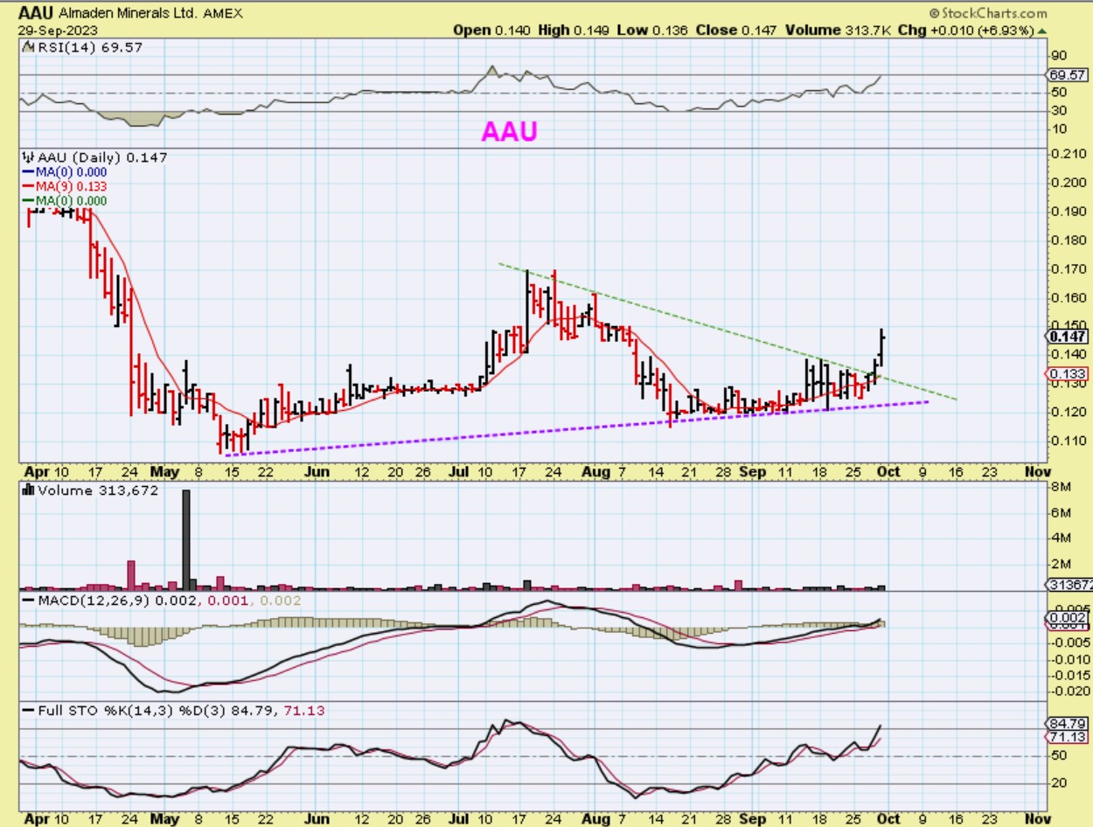Click the 10 RSI axis label

pos(1058,129)
